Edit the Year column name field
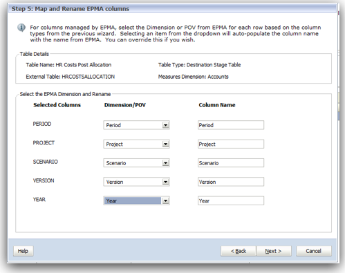Image resolution: width=345 pixels, height=273 pixels. coord(231,200)
